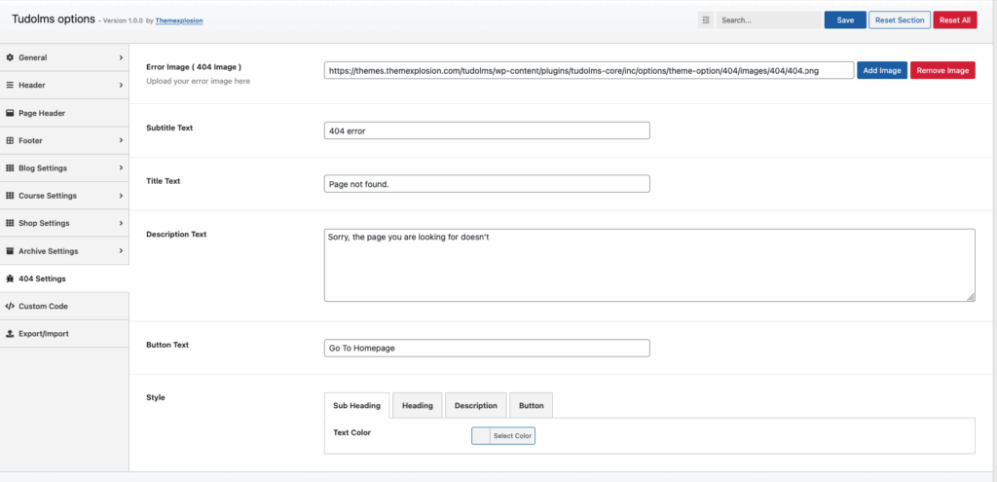This screenshot has width=997, height=482.
Task: Expand the Shop Settings chevron
Action: tap(121, 223)
